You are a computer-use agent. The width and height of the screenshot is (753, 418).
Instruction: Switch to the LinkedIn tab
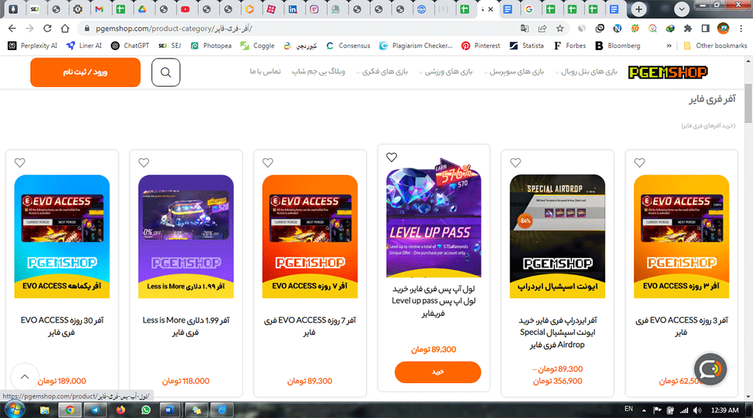[x=292, y=9]
